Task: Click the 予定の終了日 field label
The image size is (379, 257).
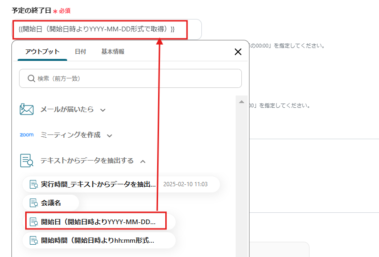Action: (31, 10)
